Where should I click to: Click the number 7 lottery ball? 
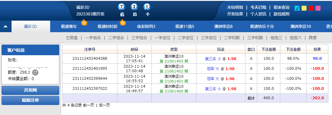(x=121, y=7)
